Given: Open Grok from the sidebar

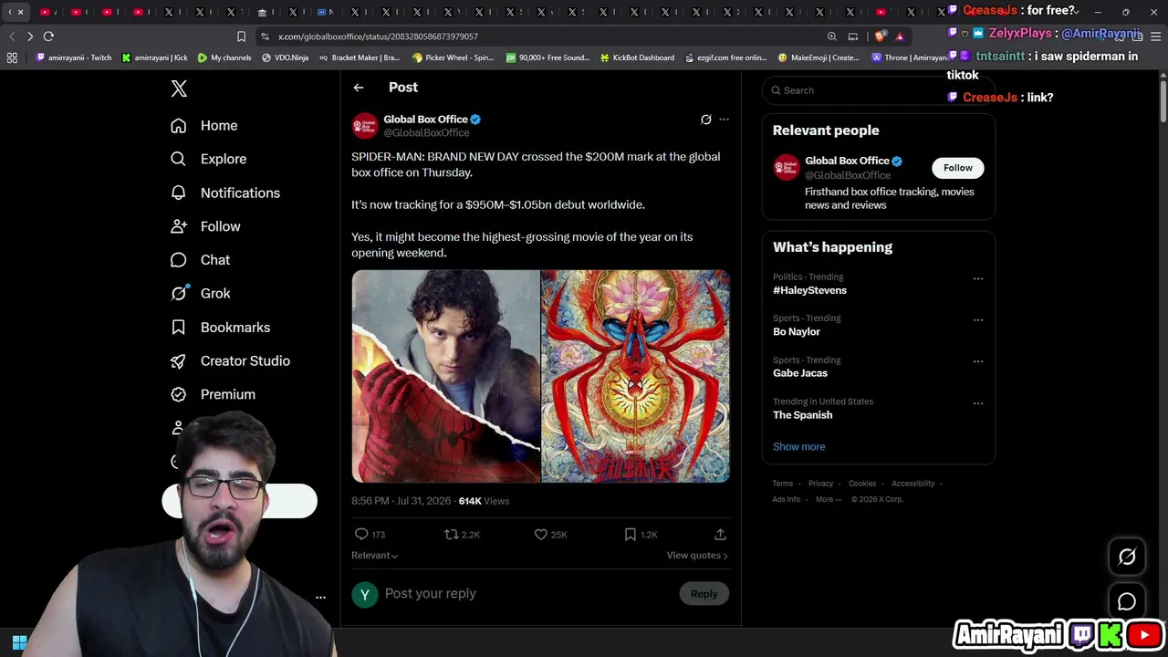Looking at the screenshot, I should [x=201, y=294].
